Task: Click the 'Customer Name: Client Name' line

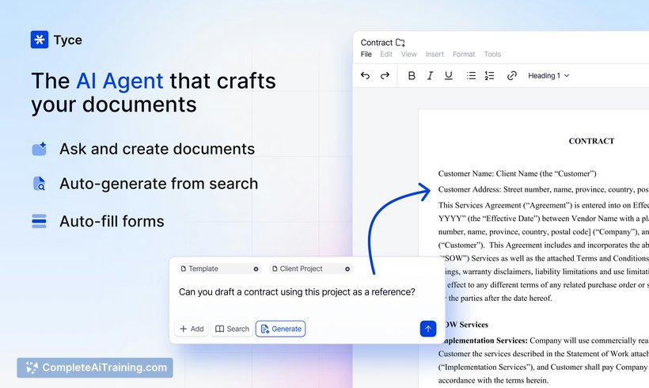Action: [x=518, y=173]
